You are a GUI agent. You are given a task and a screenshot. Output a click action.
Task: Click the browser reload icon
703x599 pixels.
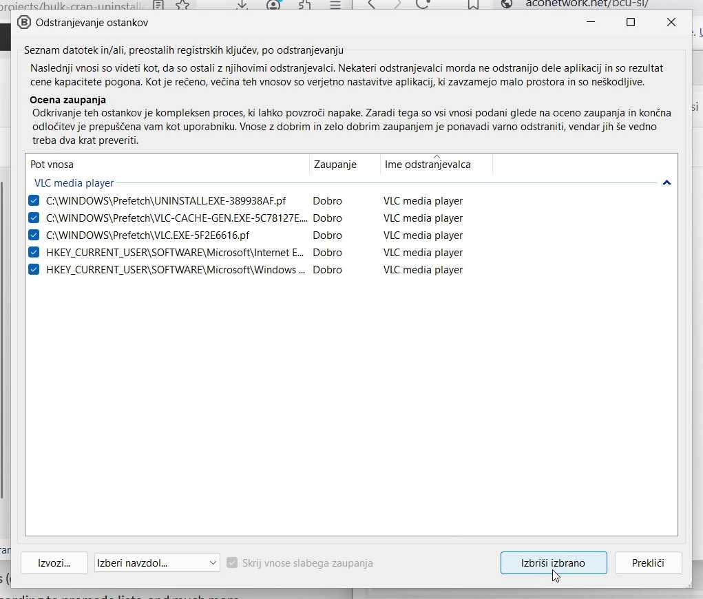pyautogui.click(x=423, y=4)
